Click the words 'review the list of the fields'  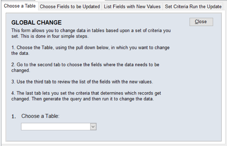86,82
